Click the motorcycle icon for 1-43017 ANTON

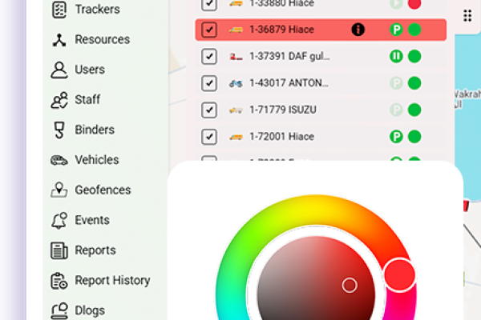tap(236, 83)
